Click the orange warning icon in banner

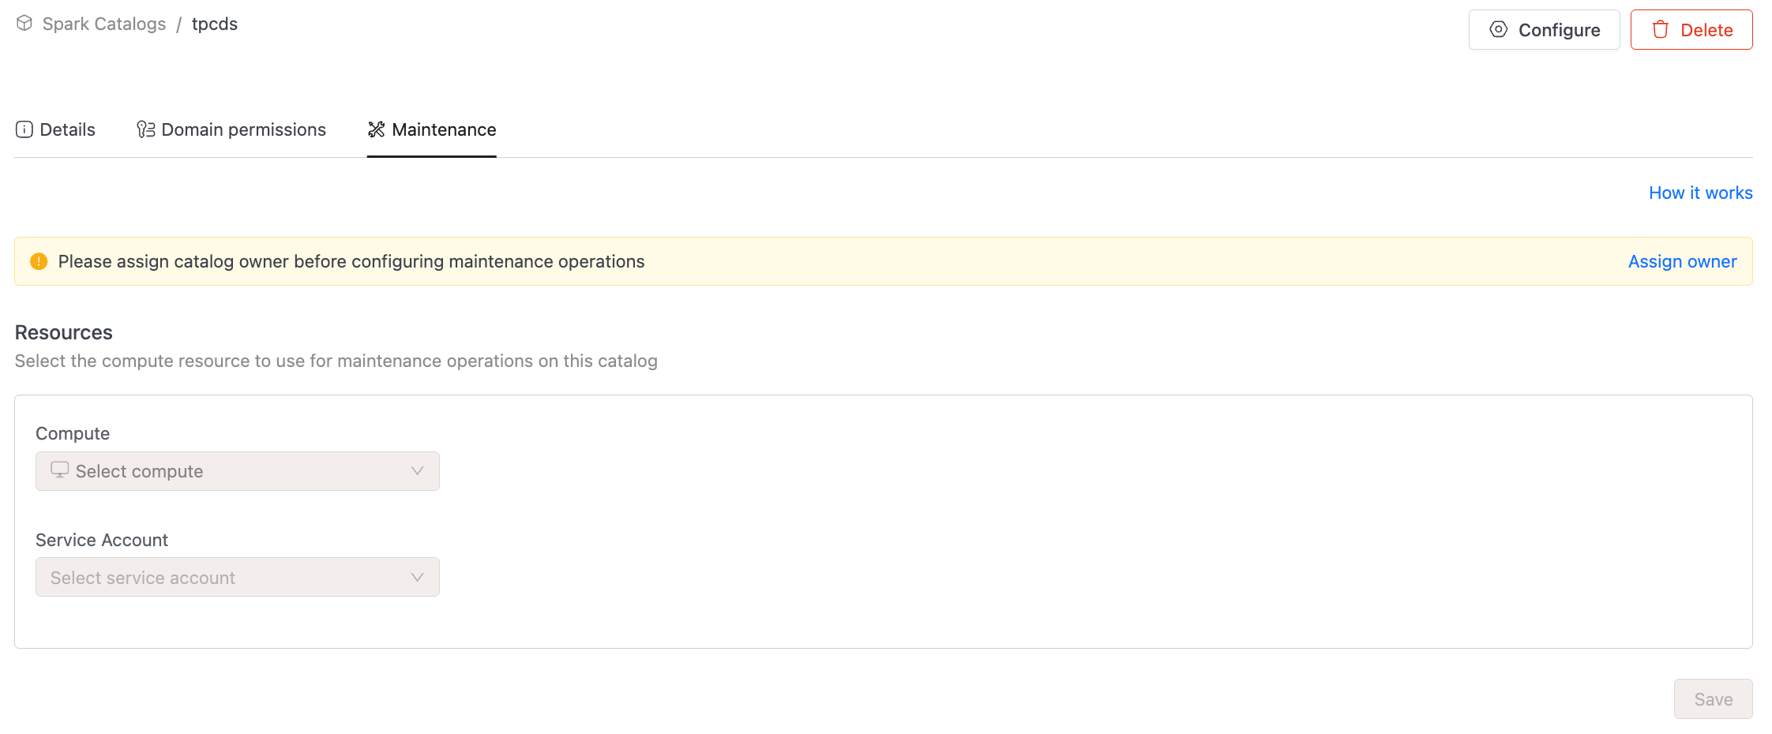[x=39, y=261]
